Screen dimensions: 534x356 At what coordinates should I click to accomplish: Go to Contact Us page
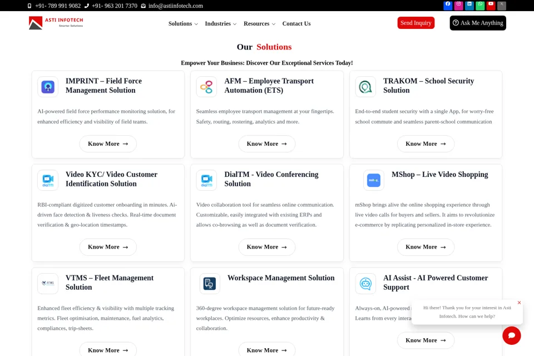296,23
